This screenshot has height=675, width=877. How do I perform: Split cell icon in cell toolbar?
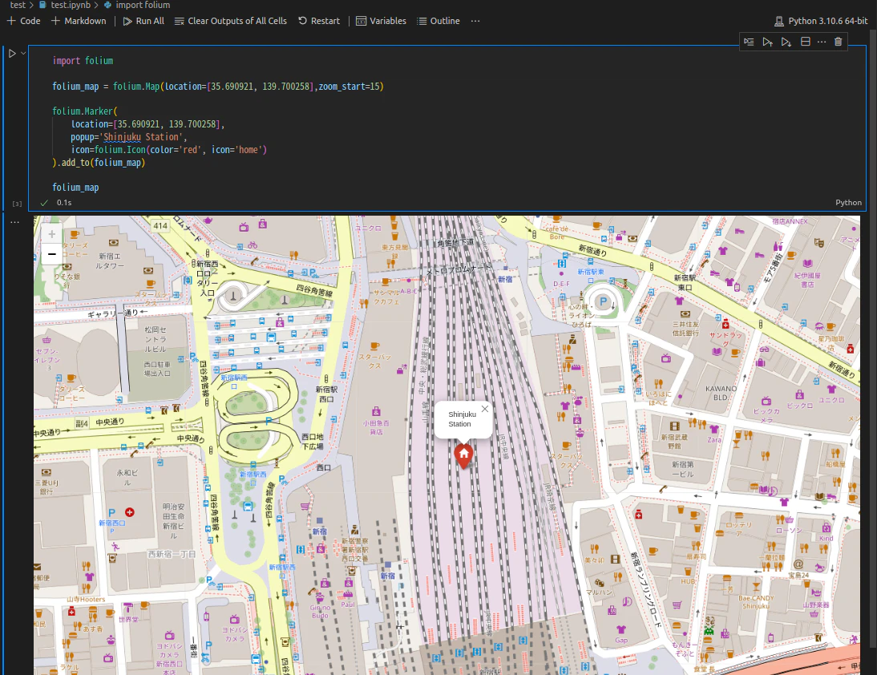(x=806, y=42)
